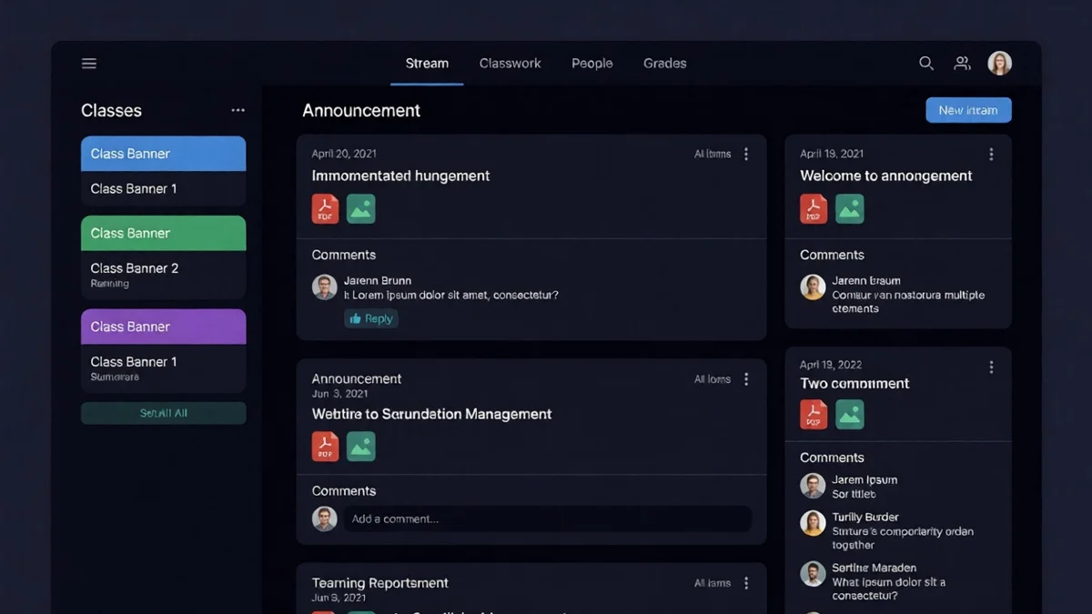Viewport: 1092px width, 614px height.
Task: Click Jarenn Brunn's avatar in first comment
Action: [325, 287]
